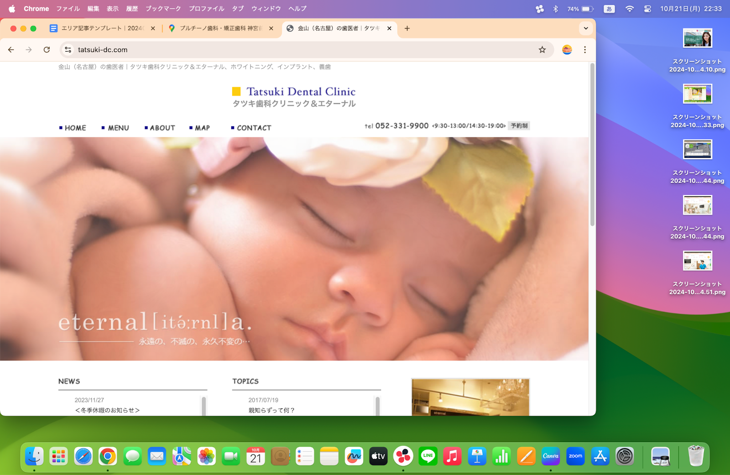
Task: Reload the tatsuki-dc.com page
Action: tap(47, 50)
